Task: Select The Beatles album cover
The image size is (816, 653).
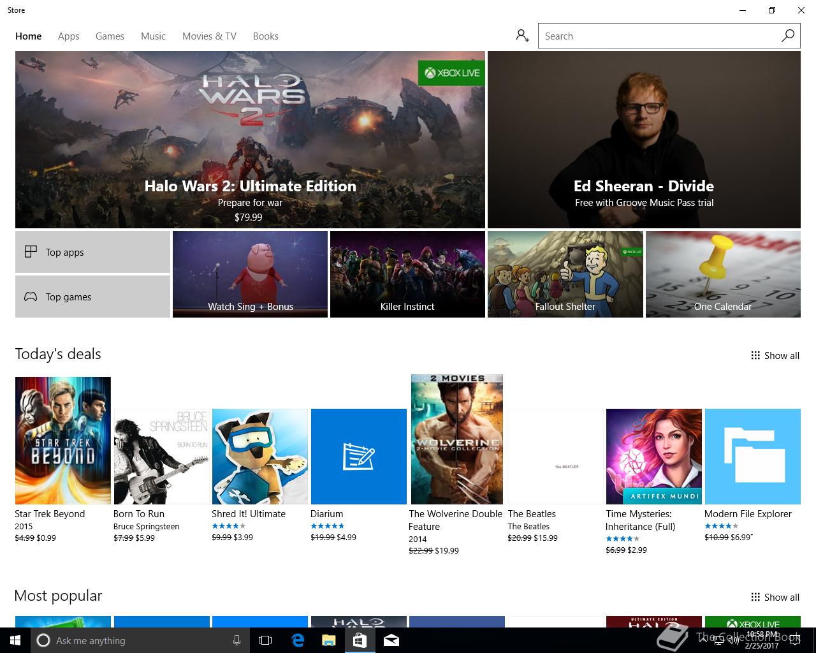Action: (x=555, y=457)
